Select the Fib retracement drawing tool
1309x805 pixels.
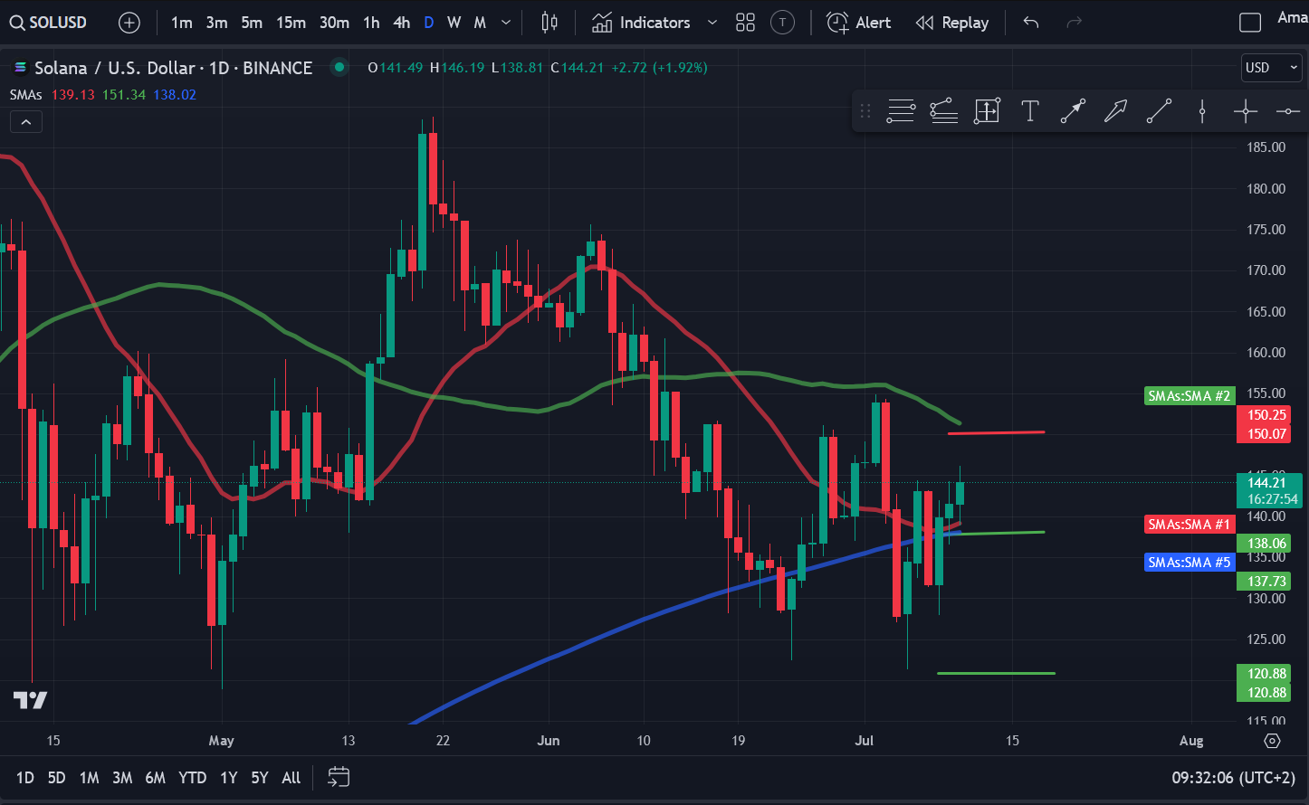tap(901, 111)
